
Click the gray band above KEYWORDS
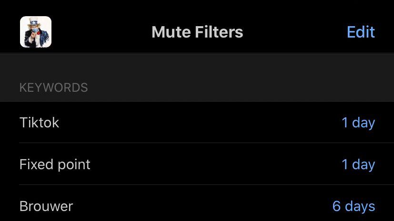197,66
